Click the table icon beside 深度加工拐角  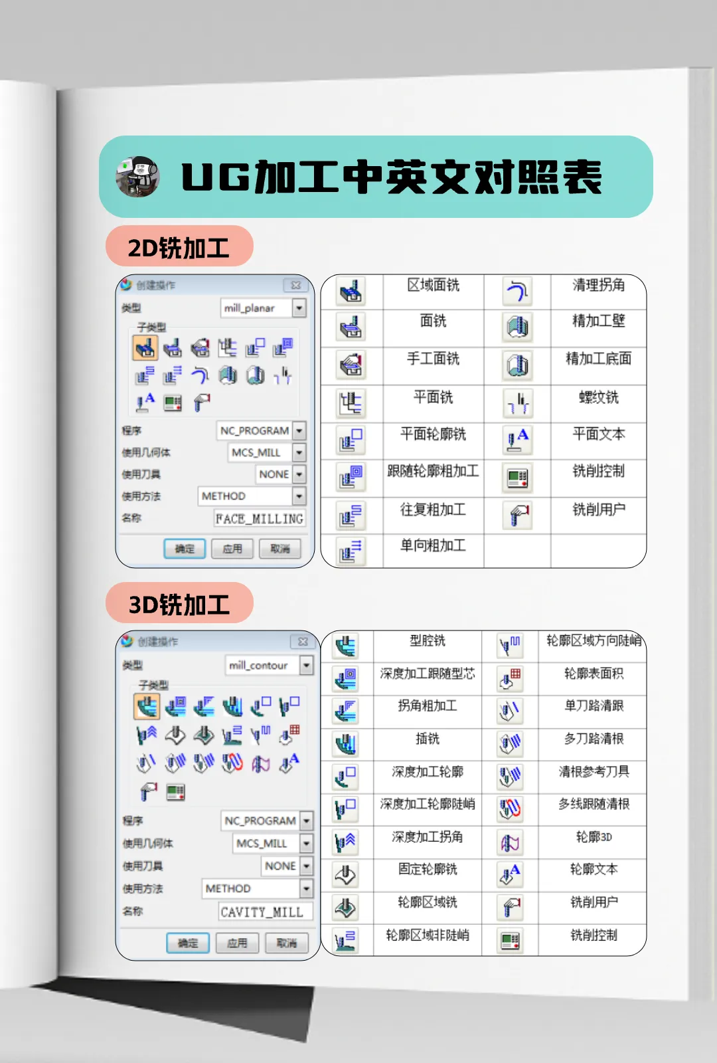(x=346, y=842)
